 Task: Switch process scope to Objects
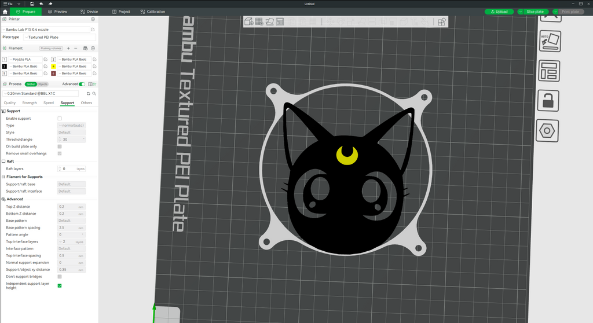tap(42, 84)
